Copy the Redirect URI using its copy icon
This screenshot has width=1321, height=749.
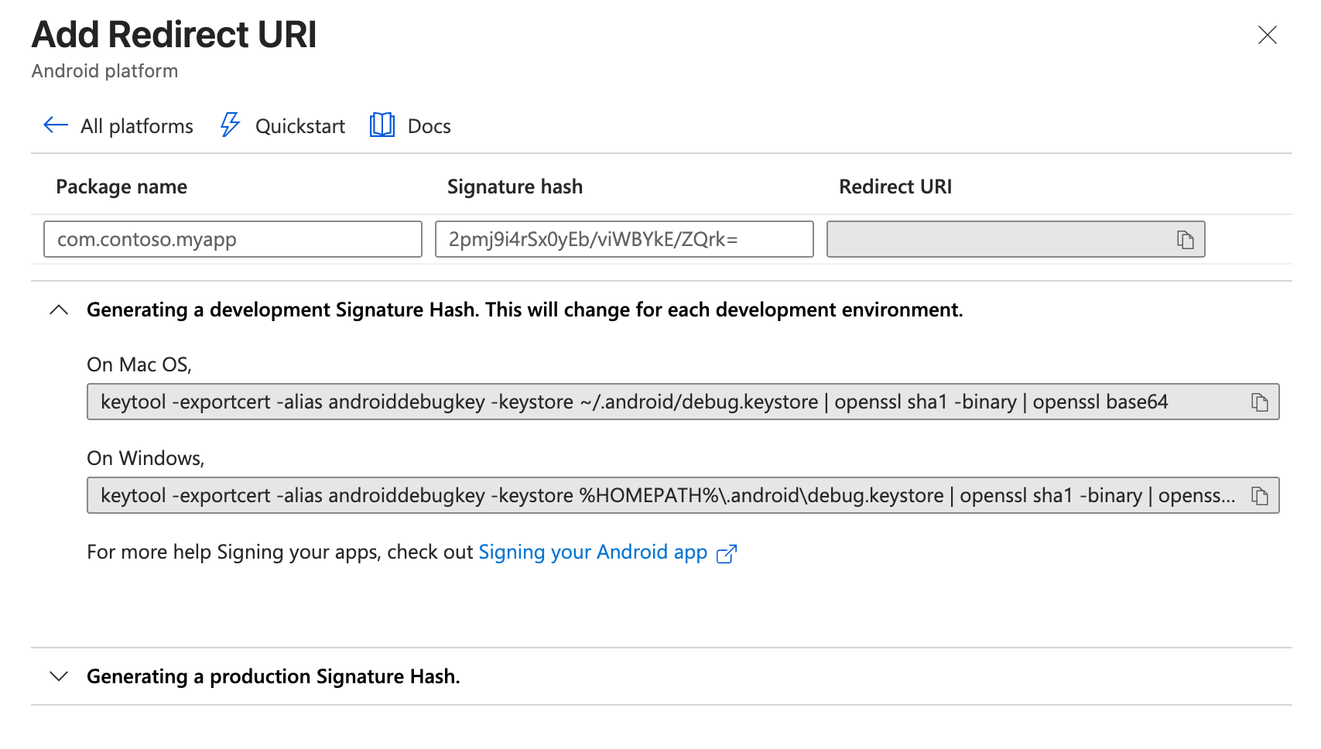[1185, 239]
